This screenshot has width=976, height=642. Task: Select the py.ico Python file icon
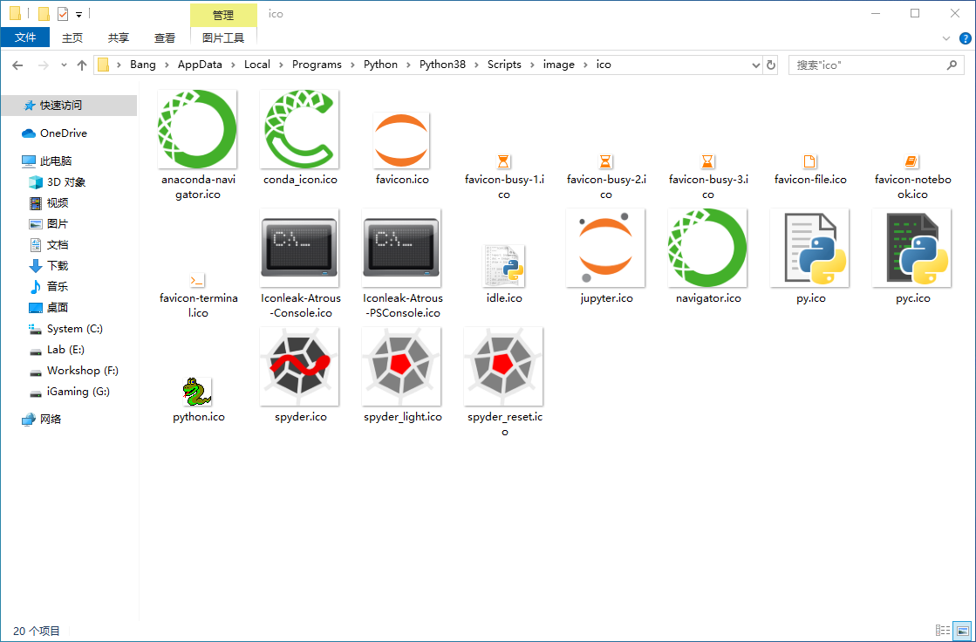tap(809, 248)
